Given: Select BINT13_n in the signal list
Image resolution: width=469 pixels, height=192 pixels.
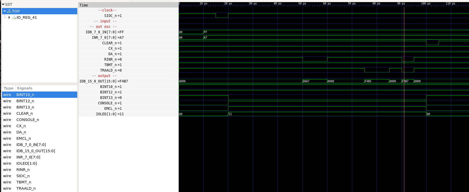Looking at the screenshot, I should (40, 107).
